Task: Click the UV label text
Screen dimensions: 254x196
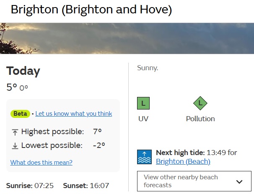Action: click(x=143, y=119)
